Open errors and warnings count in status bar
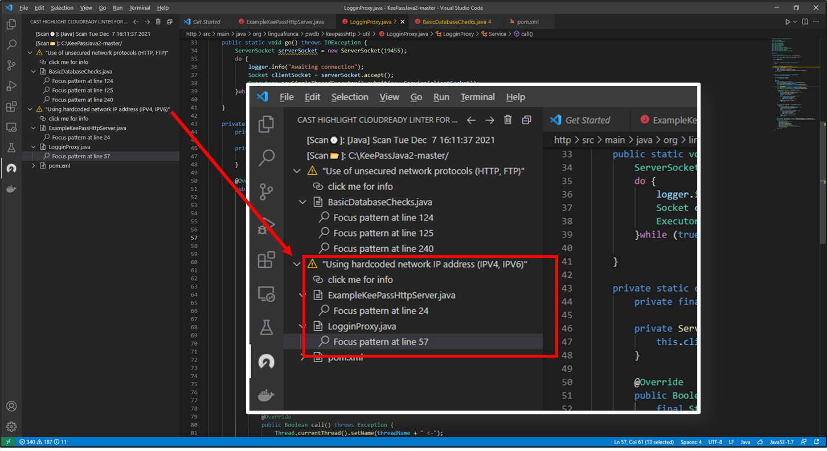The width and height of the screenshot is (827, 451). tap(43, 442)
